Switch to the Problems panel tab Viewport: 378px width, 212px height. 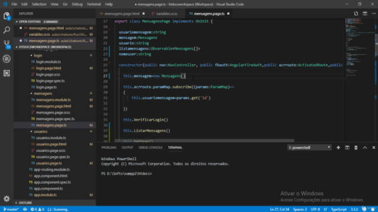click(109, 148)
